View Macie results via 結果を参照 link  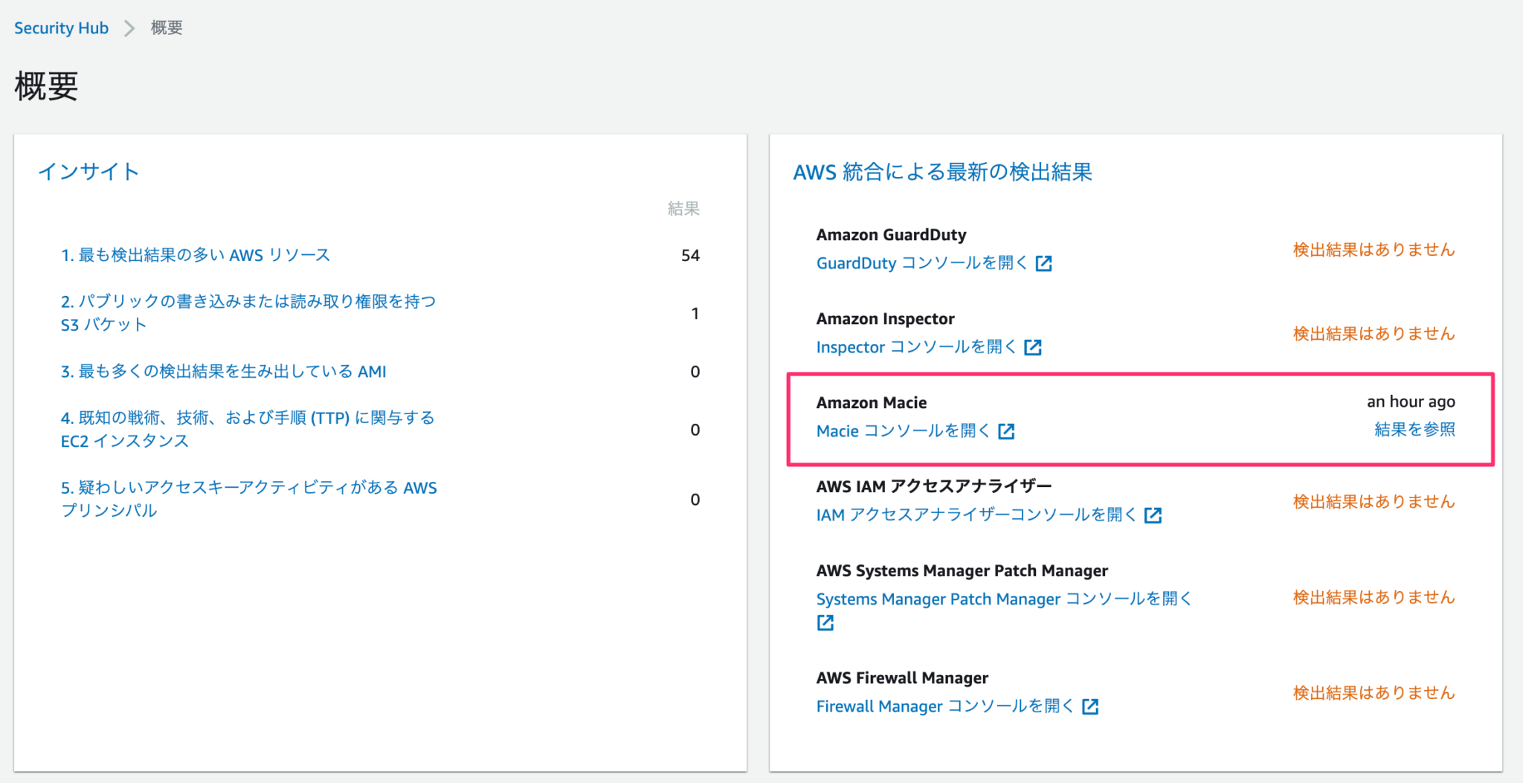pos(1414,429)
